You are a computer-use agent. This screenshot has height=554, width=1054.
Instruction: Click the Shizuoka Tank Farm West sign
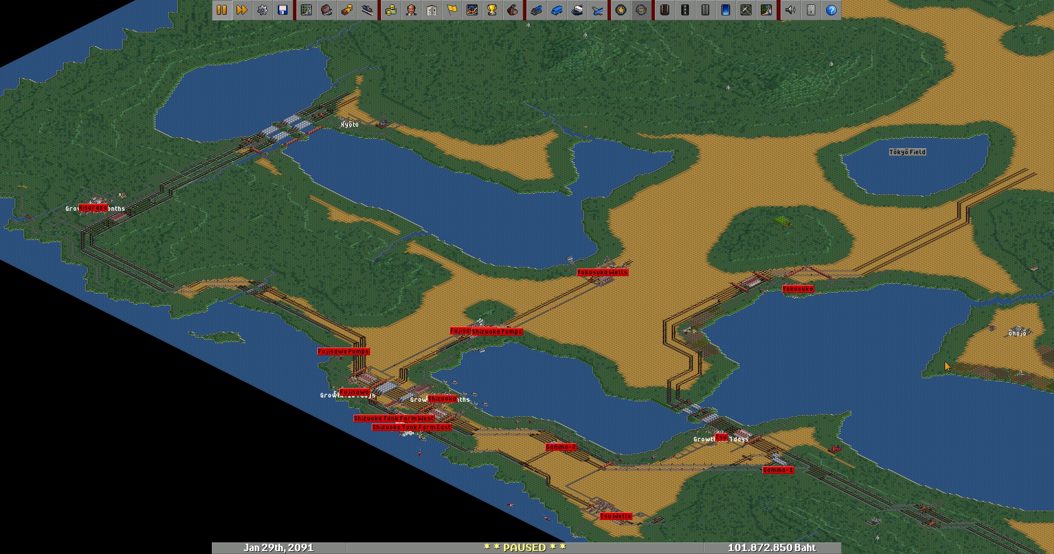(x=394, y=418)
